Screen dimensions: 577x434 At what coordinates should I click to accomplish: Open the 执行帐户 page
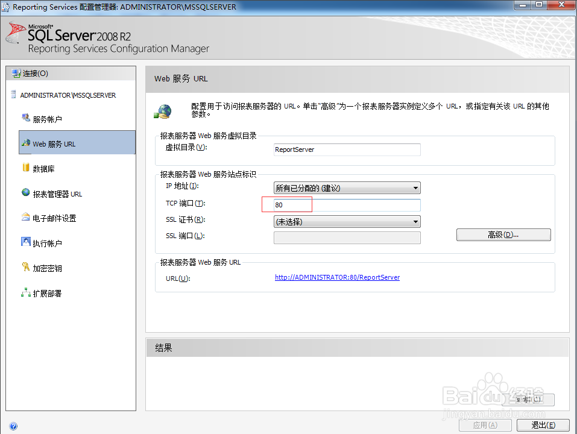tap(48, 244)
